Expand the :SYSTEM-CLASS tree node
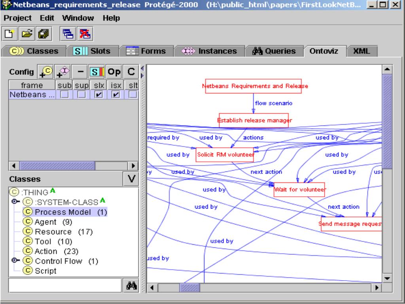Viewport: 405px width, 304px height. [15, 201]
